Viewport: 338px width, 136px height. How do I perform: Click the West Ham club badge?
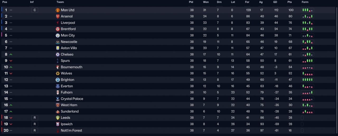58,105
